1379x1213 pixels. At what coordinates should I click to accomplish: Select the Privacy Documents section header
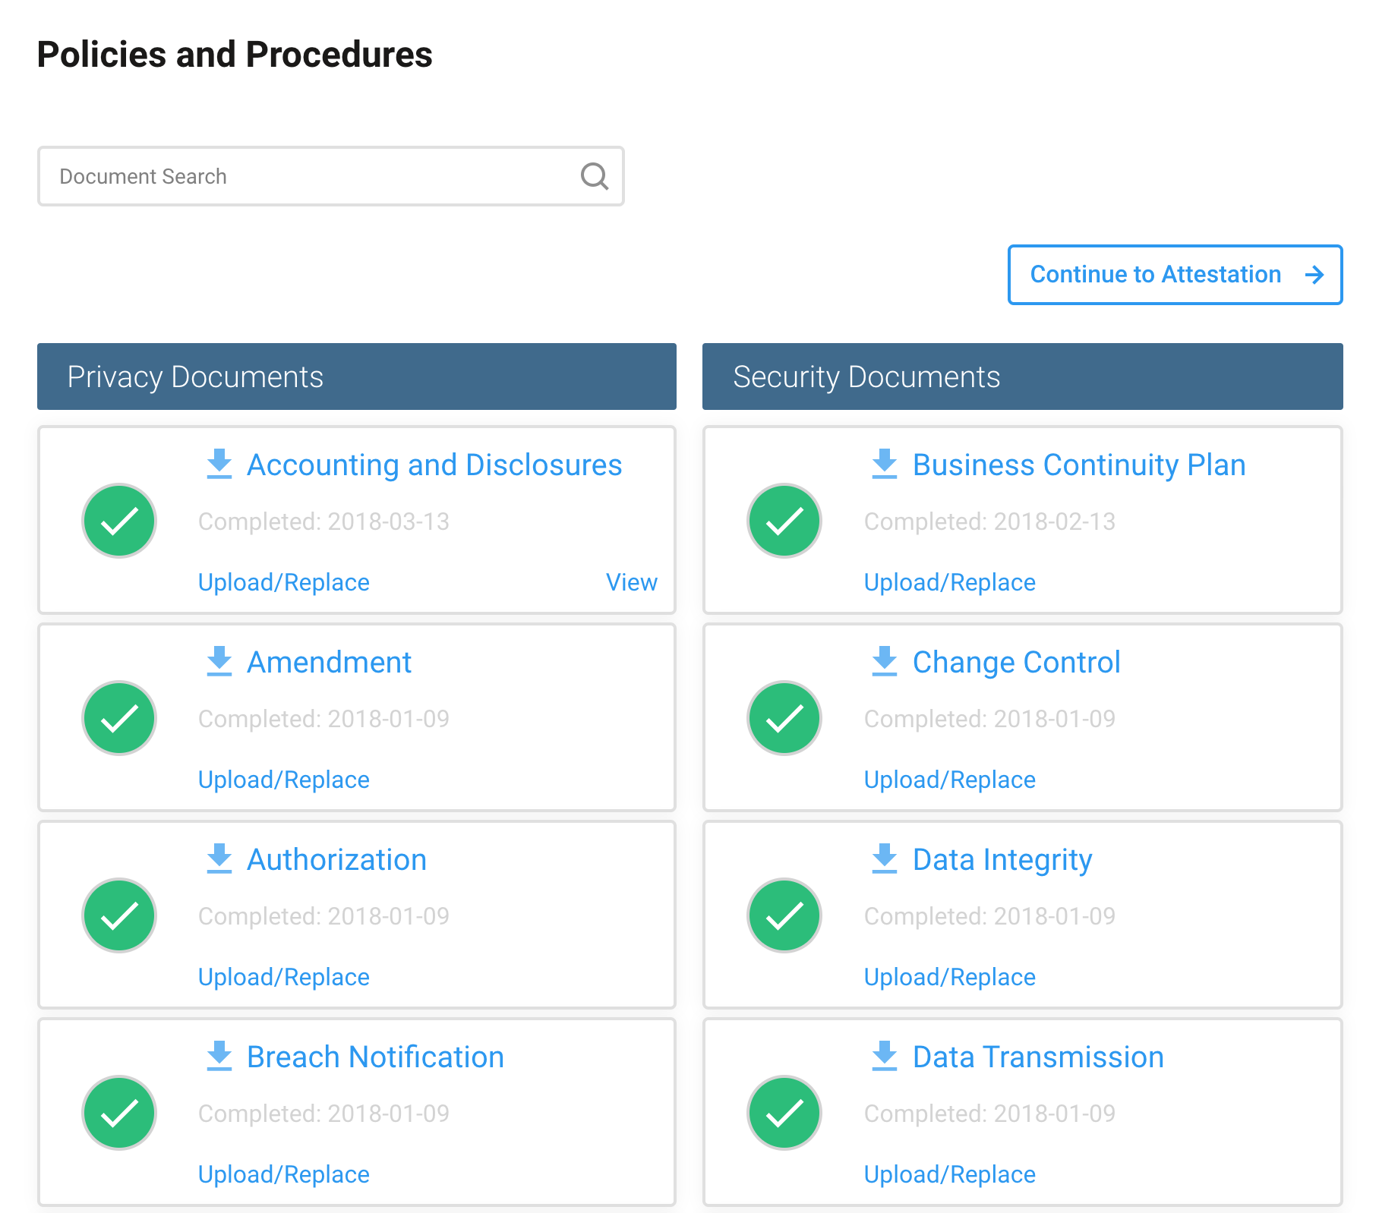[x=356, y=377]
